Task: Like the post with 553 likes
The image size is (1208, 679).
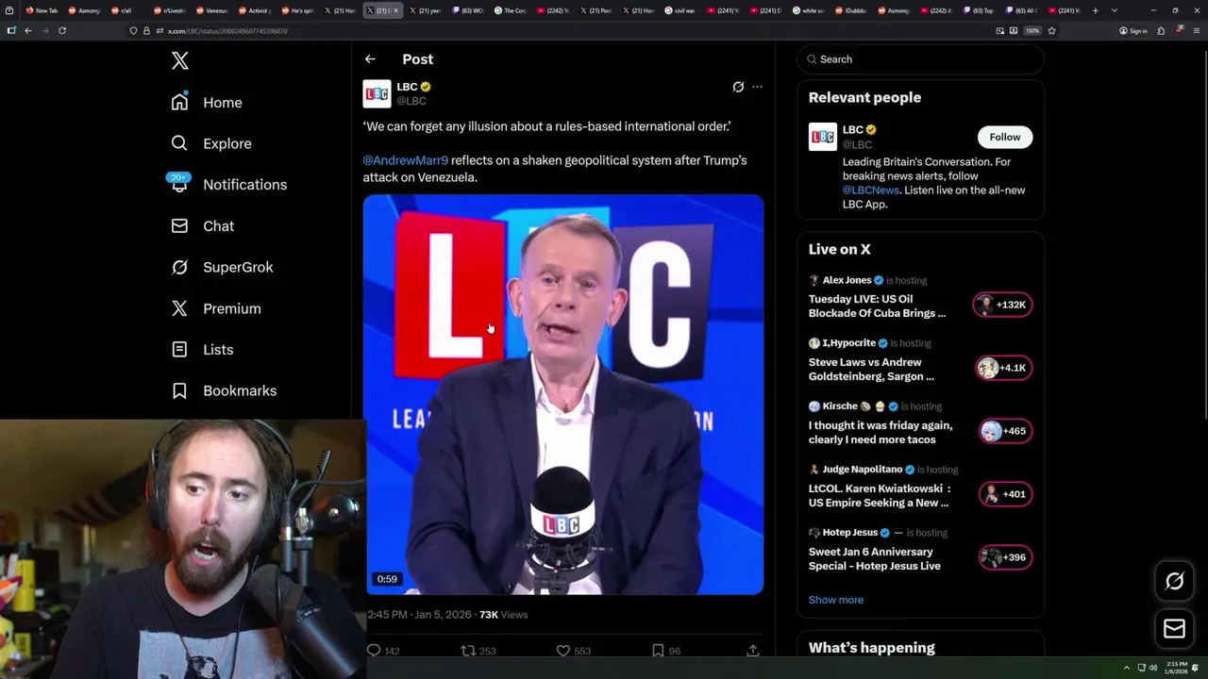Action: tap(573, 651)
